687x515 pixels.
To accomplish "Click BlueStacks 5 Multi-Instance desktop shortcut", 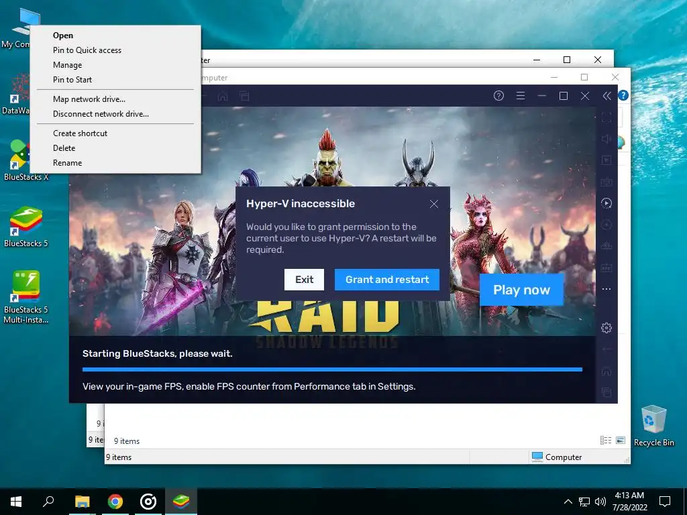I will coord(26,297).
